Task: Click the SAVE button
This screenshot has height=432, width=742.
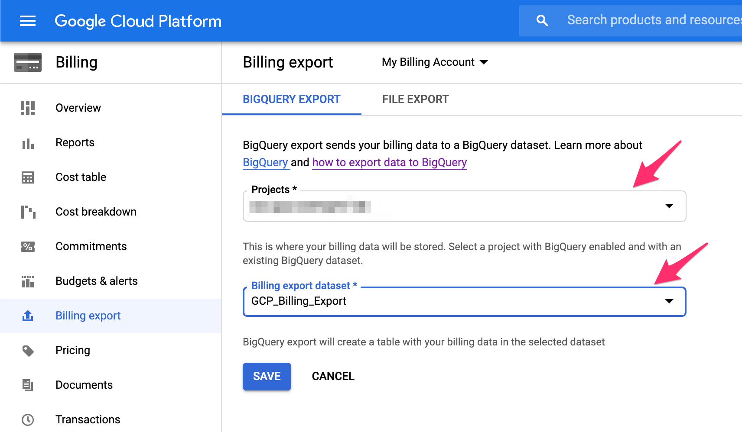Action: click(x=267, y=376)
